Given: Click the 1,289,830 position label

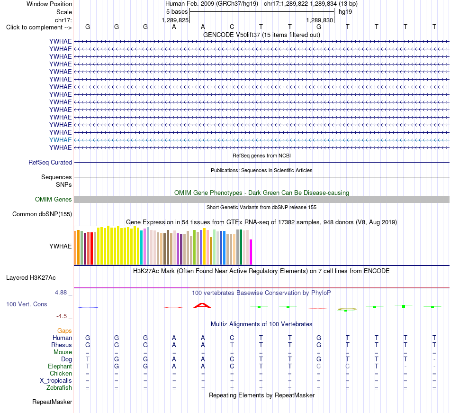Looking at the screenshot, I should point(319,20).
